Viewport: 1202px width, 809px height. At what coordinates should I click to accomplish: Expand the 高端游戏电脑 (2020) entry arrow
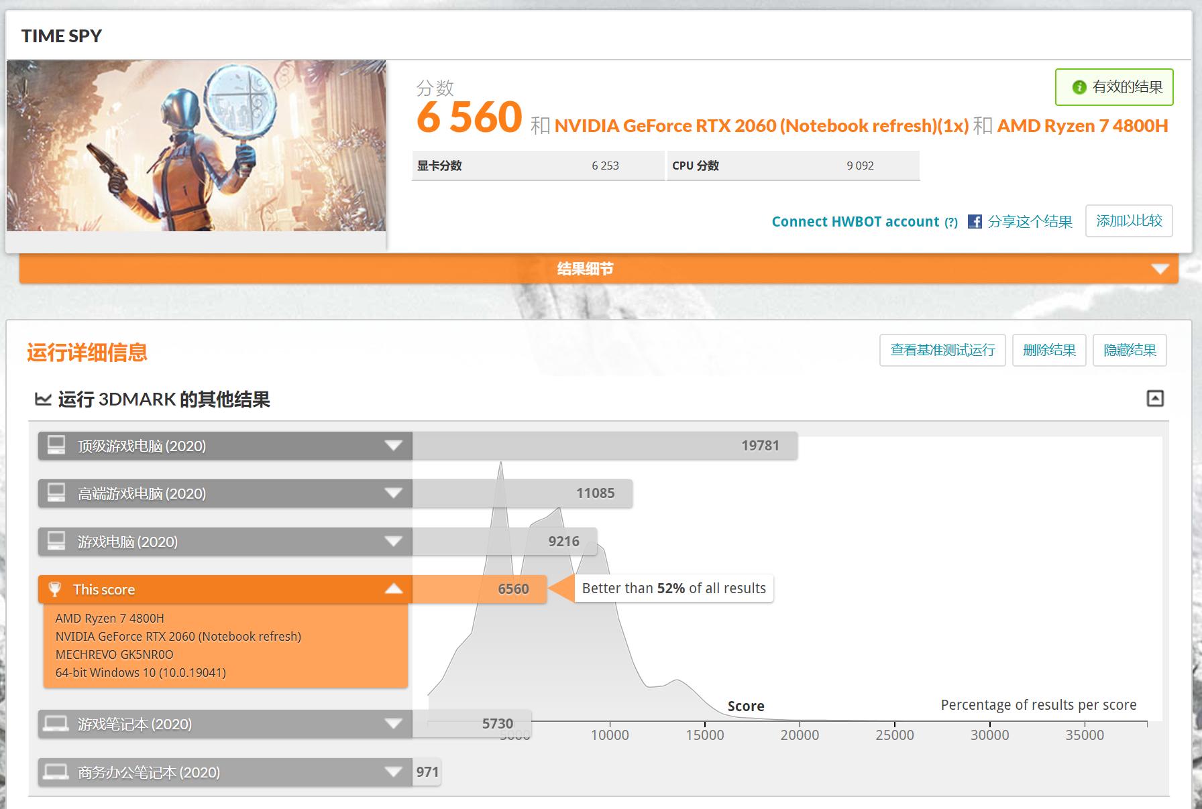coord(394,493)
